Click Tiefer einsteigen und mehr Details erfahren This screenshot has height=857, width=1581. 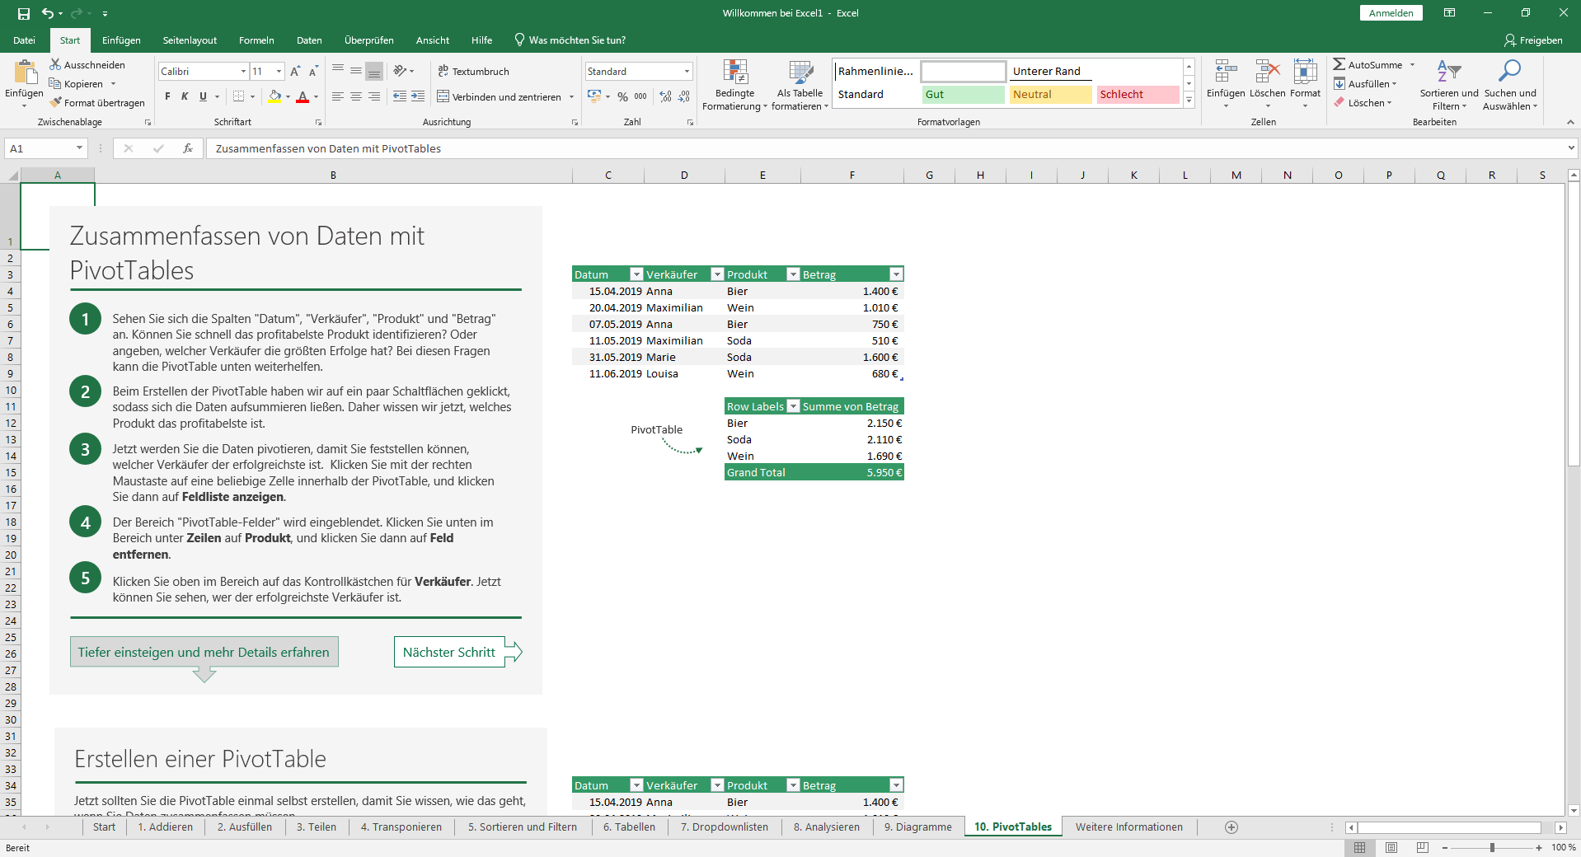(x=204, y=651)
